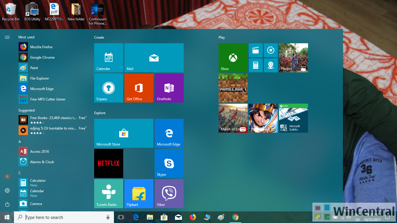
Task: Open Mail from the taskbar
Action: coord(178,217)
